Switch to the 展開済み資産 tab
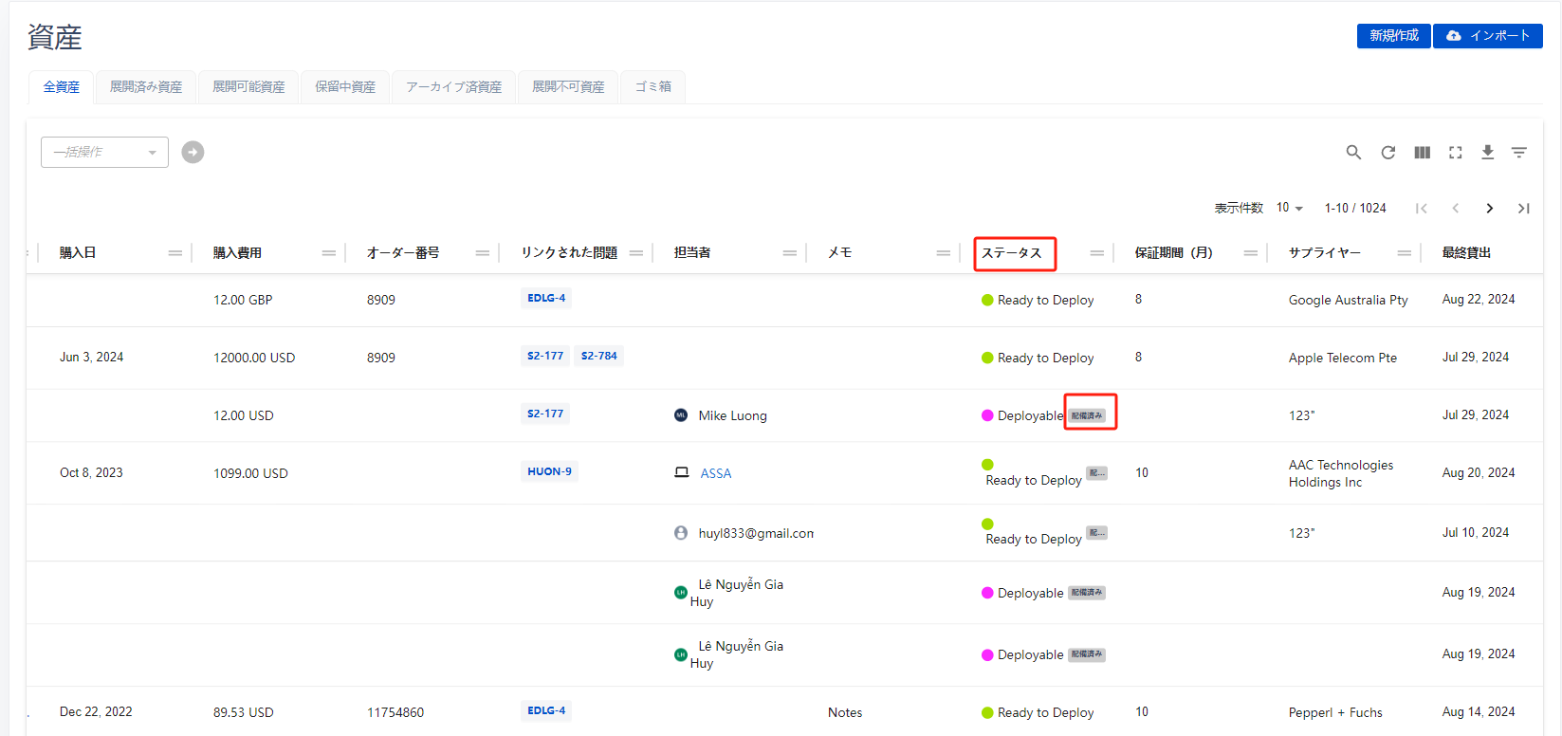Viewport: 1562px width, 736px height. tap(146, 87)
